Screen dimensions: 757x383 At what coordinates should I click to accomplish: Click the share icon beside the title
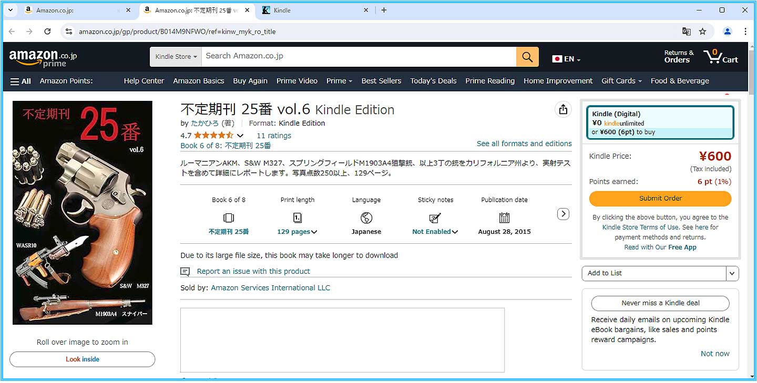tap(563, 109)
